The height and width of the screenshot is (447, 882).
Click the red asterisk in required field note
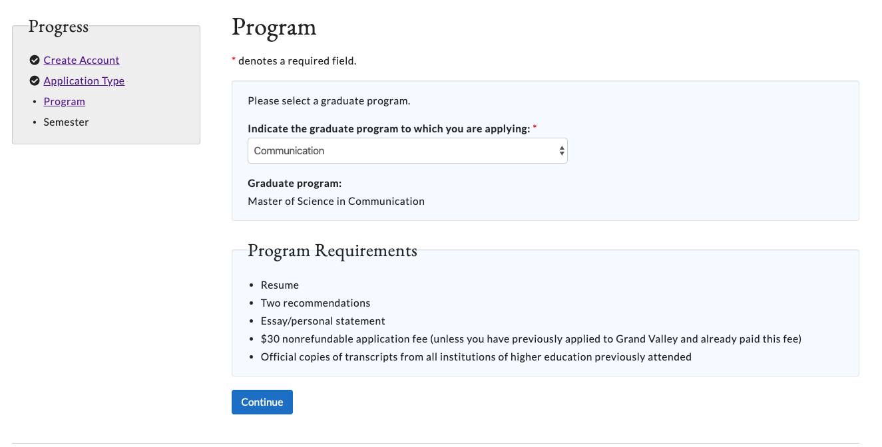(x=234, y=61)
